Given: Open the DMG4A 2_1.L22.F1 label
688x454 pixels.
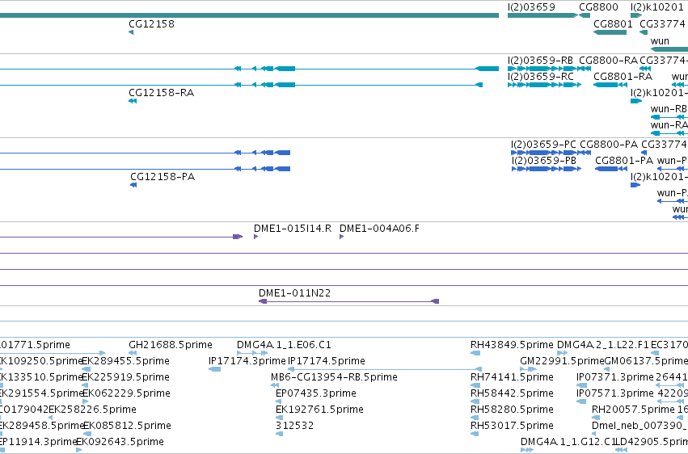Looking at the screenshot, I should [603, 345].
